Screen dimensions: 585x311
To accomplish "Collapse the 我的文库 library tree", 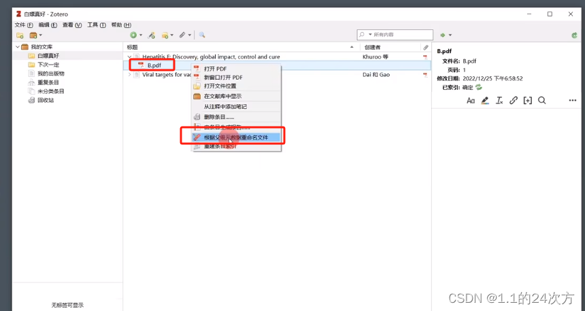I will 17,47.
